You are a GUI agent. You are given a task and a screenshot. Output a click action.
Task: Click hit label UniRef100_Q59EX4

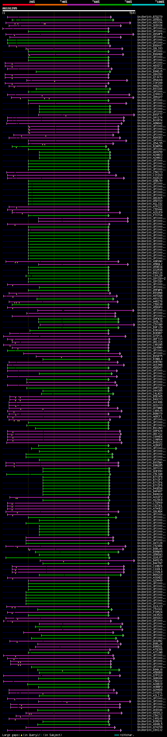(x=150, y=267)
